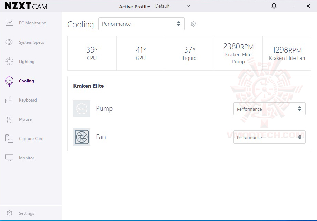Click the Keyboard icon in sidebar
Image resolution: width=317 pixels, height=221 pixels.
point(9,100)
